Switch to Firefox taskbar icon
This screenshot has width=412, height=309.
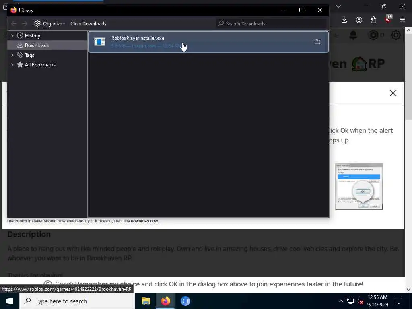(x=165, y=301)
